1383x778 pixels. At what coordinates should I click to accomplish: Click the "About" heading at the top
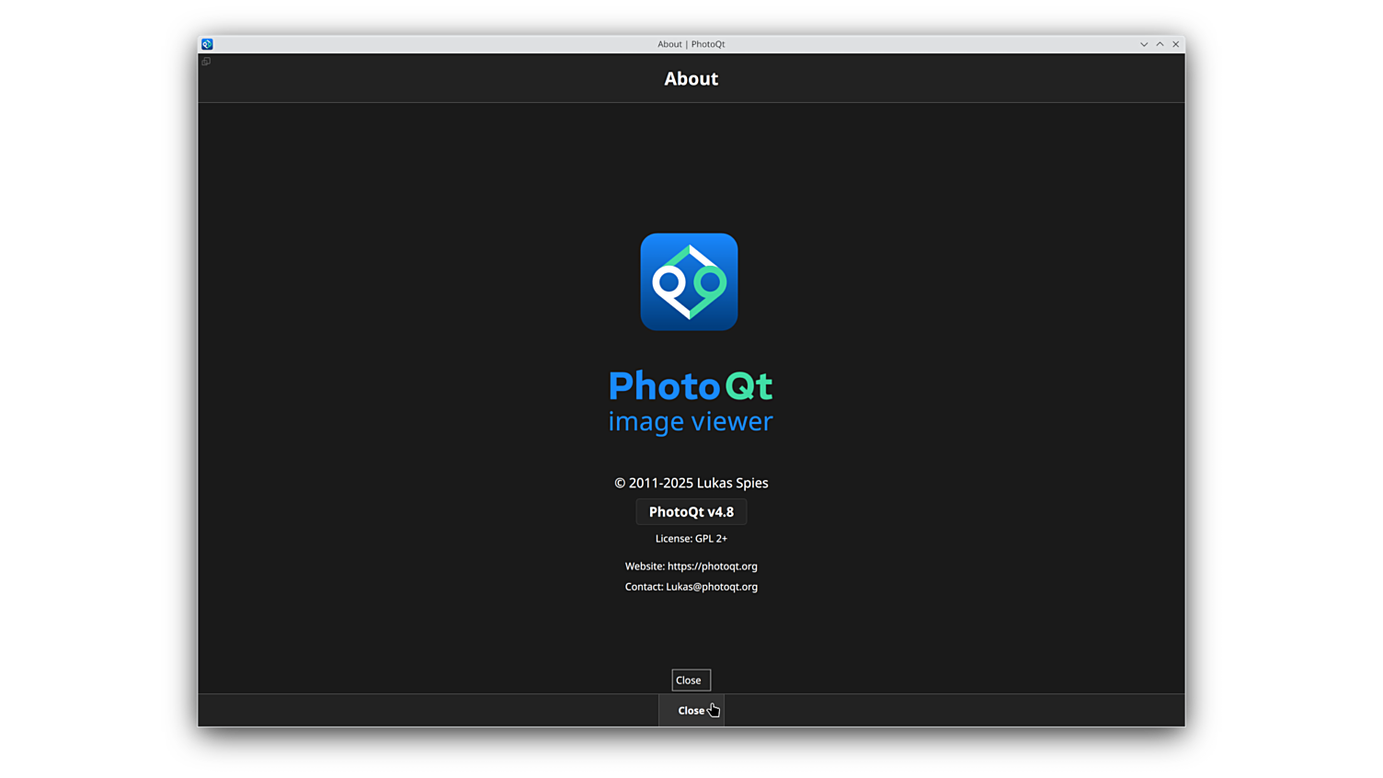pyautogui.click(x=691, y=79)
